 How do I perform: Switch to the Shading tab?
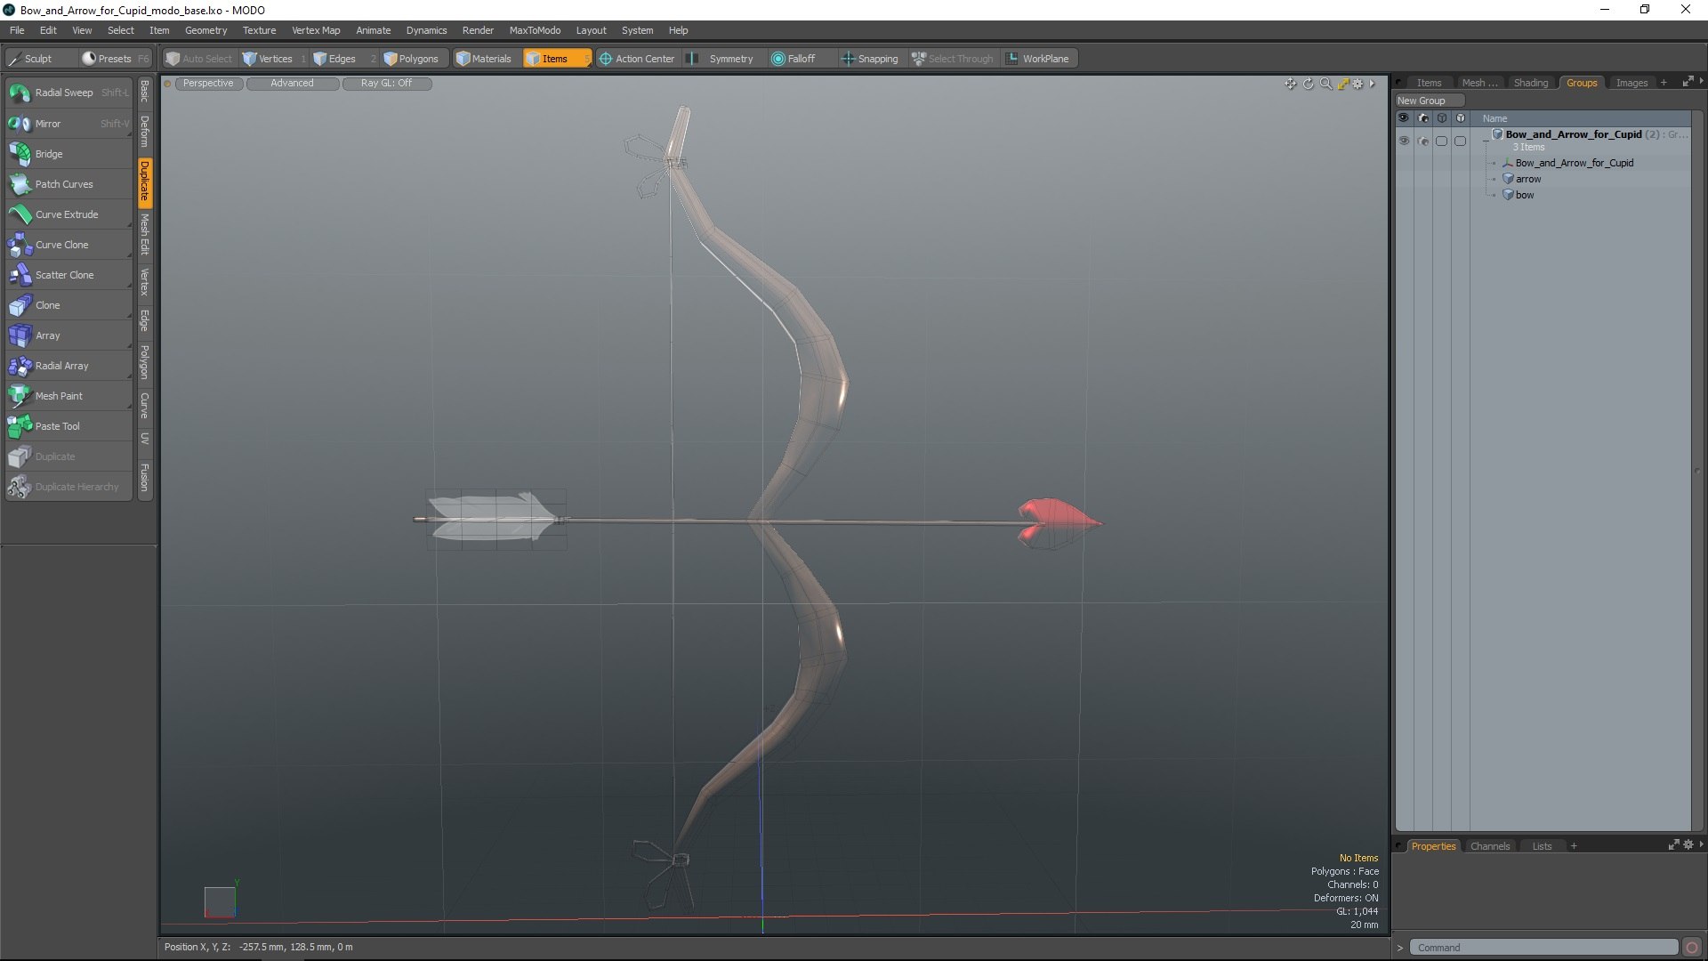[x=1530, y=83]
